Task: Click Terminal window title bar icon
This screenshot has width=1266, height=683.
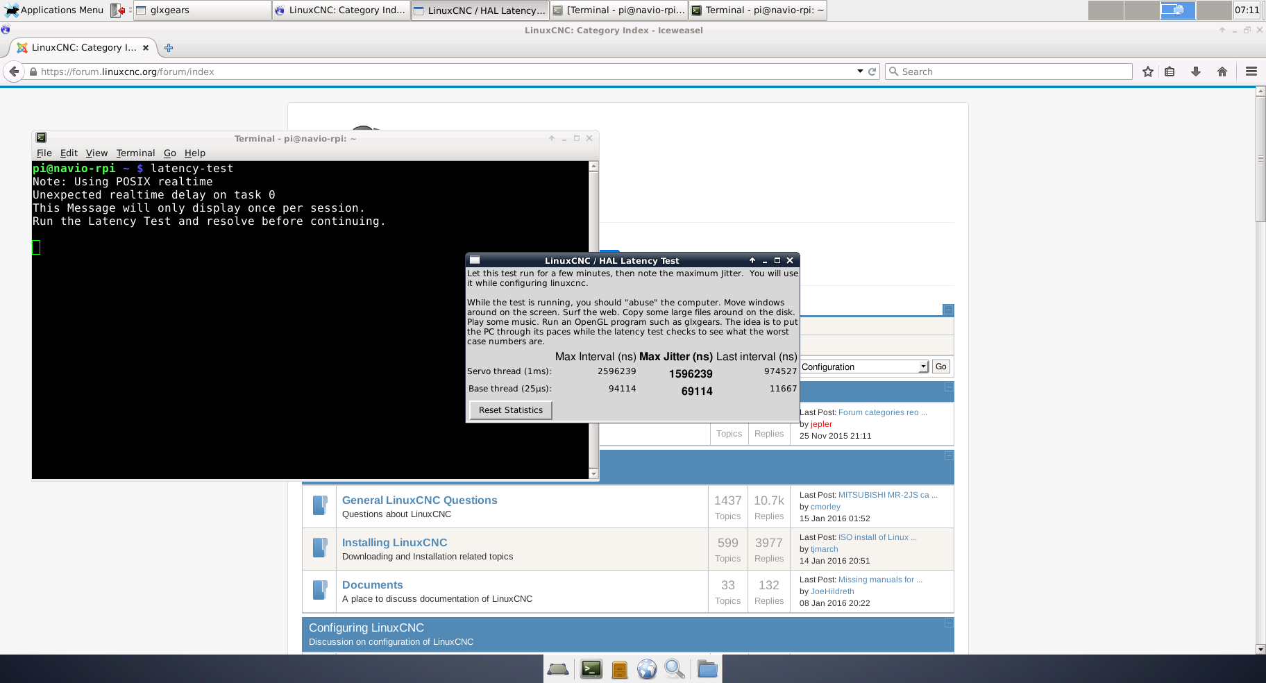Action: point(41,137)
